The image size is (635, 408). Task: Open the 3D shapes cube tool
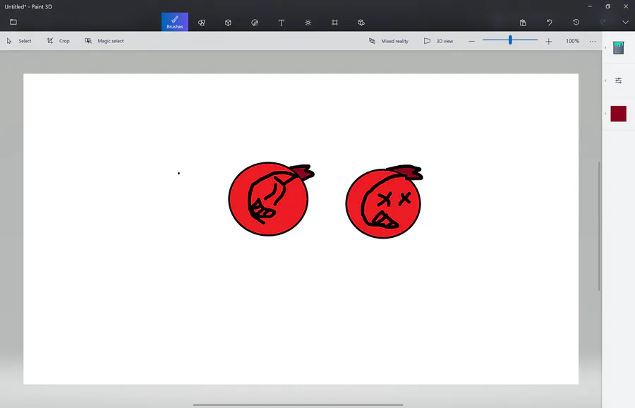(228, 23)
